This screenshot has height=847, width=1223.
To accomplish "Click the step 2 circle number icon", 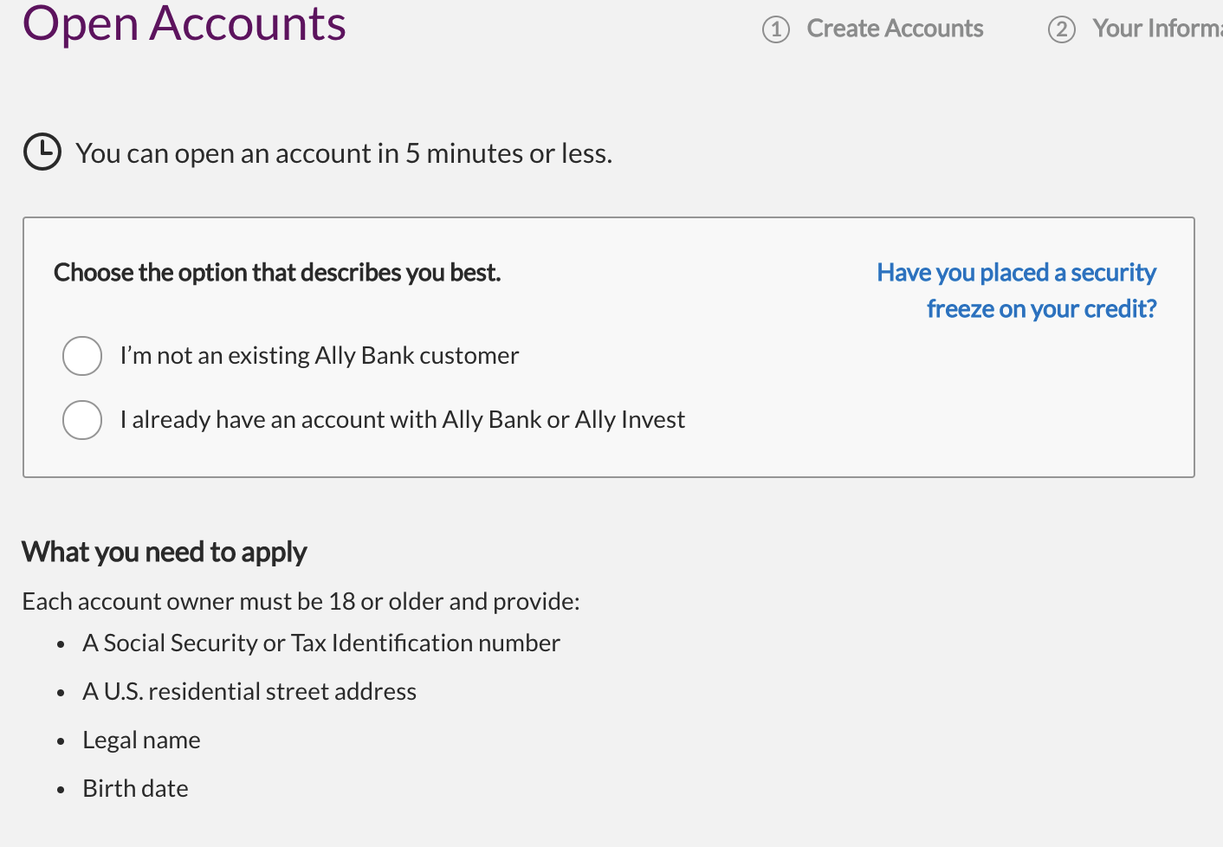I will click(1062, 30).
